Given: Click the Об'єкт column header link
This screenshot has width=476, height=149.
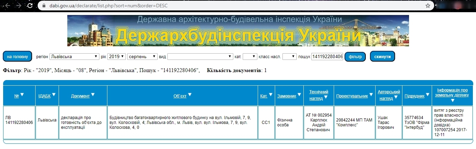Looking at the screenshot, I should tap(180, 96).
